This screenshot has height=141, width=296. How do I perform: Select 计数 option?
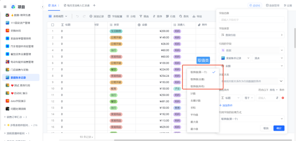point(203,94)
